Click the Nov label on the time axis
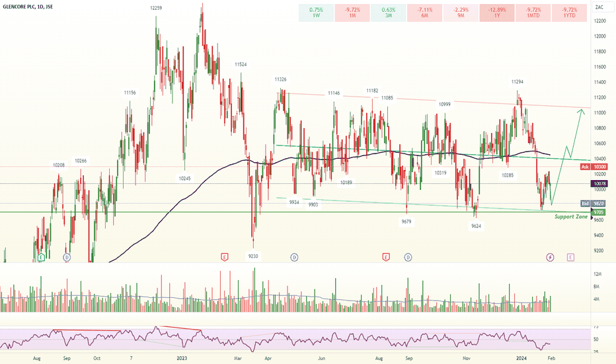This screenshot has height=364, width=616. point(467,358)
